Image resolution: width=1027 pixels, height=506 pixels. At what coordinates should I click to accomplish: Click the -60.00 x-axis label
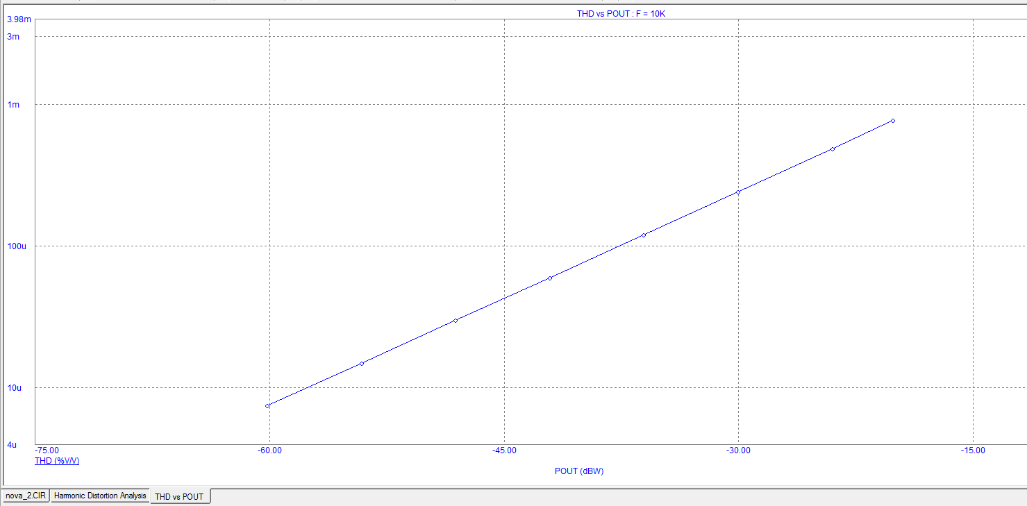(269, 450)
